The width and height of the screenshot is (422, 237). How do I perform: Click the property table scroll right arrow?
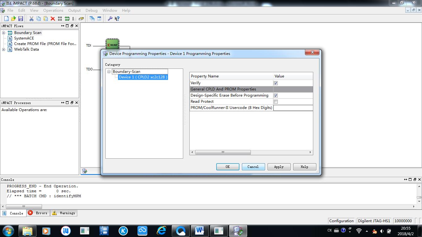click(310, 152)
